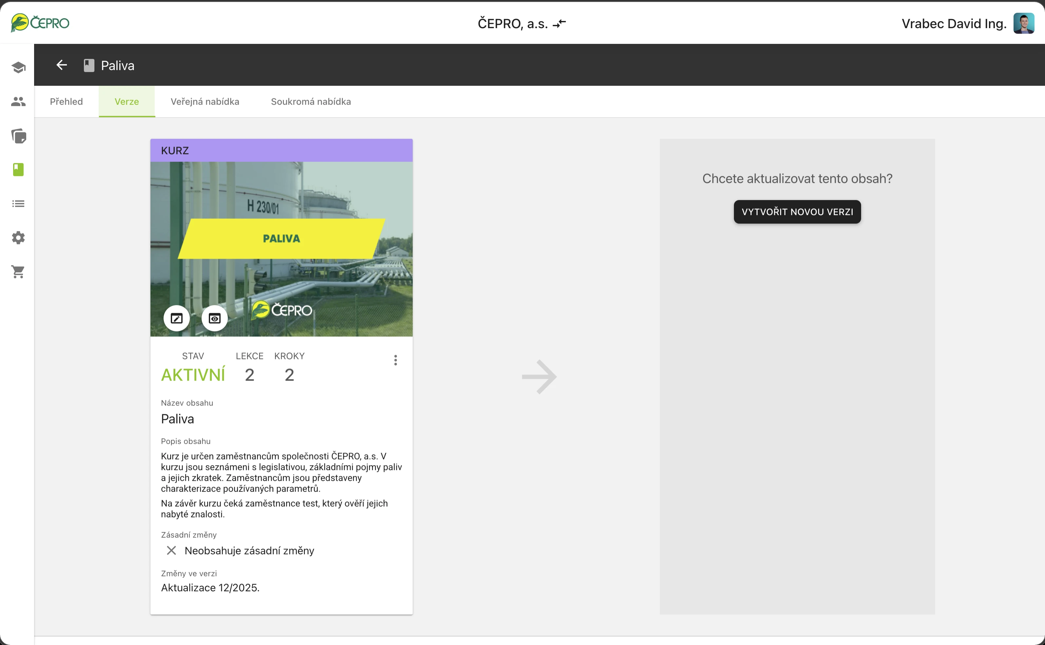Open the user menu Vrabec David Ing.
This screenshot has width=1045, height=645.
point(954,24)
